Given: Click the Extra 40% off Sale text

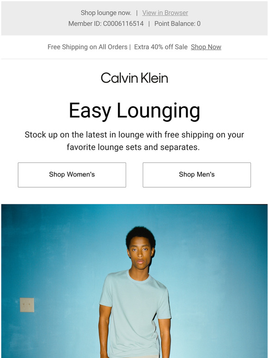Looking at the screenshot, I should coord(161,47).
